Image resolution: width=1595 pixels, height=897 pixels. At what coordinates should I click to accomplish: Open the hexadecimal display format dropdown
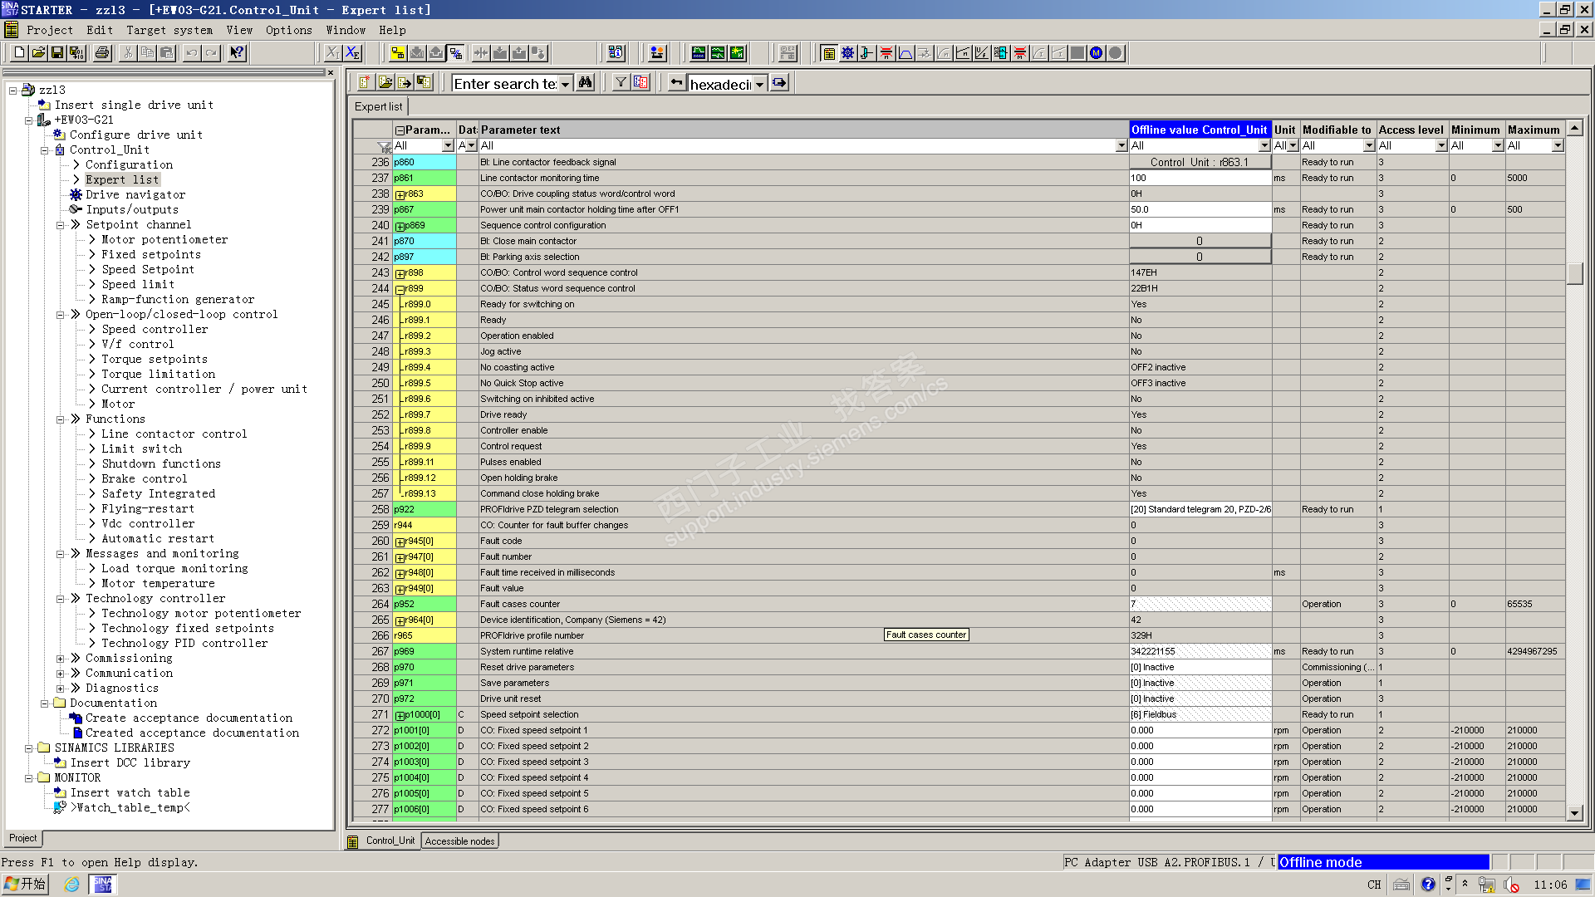[759, 84]
